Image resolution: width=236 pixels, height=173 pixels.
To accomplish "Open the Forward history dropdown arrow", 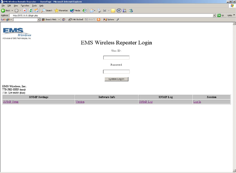I will (x=20, y=10).
